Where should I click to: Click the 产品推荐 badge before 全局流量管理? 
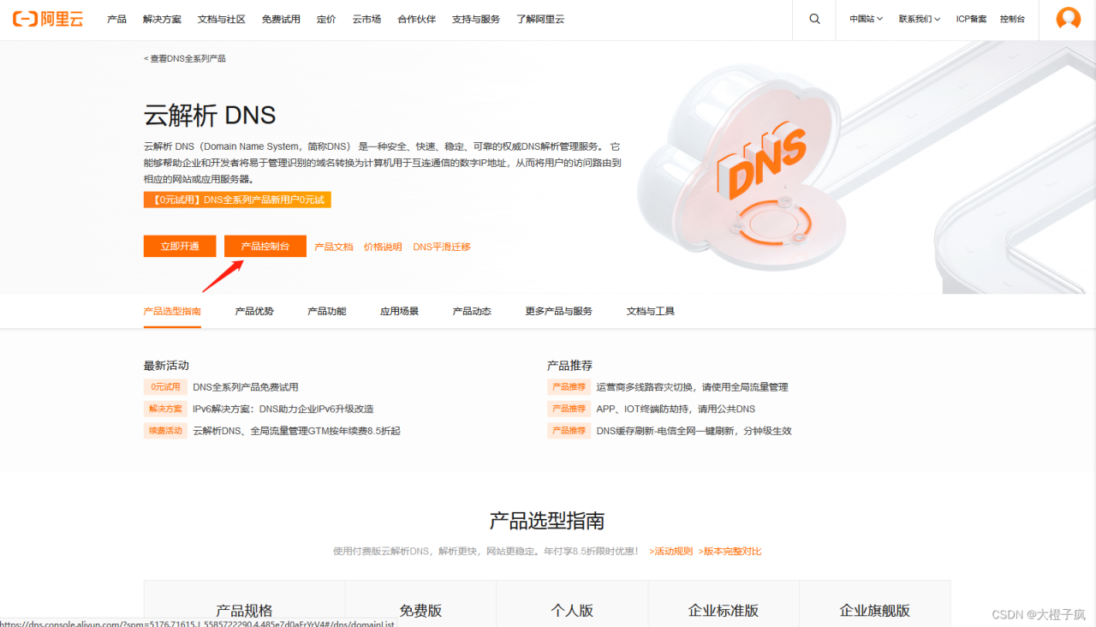point(569,386)
